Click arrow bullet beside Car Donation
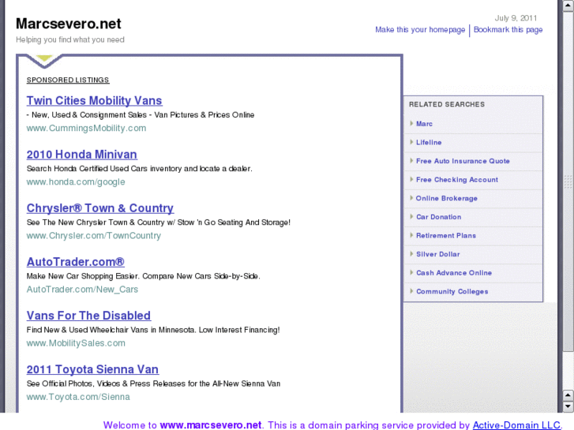The width and height of the screenshot is (574, 430). tap(411, 217)
